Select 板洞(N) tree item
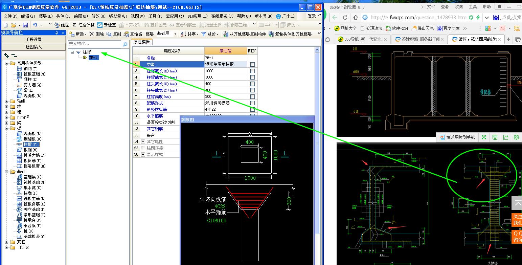Viewport: 522px width, 265px height. pyautogui.click(x=30, y=150)
